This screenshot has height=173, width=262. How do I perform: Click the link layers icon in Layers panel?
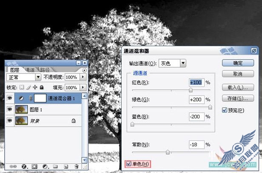click(x=13, y=166)
